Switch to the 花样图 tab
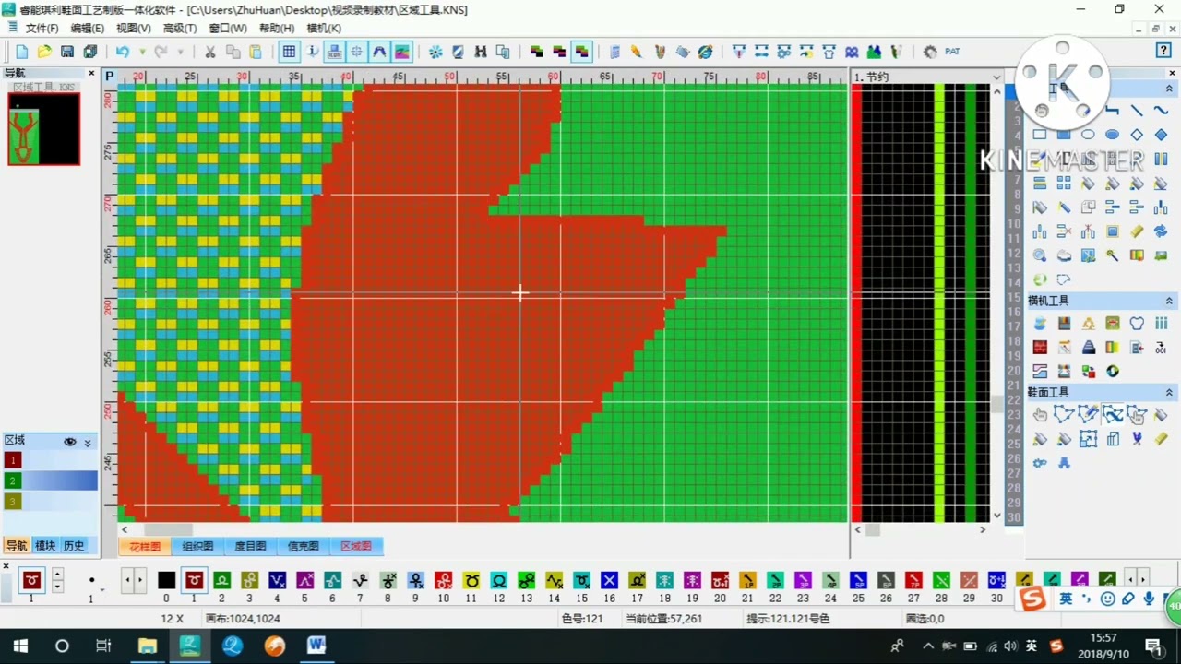The image size is (1181, 664). coord(145,546)
